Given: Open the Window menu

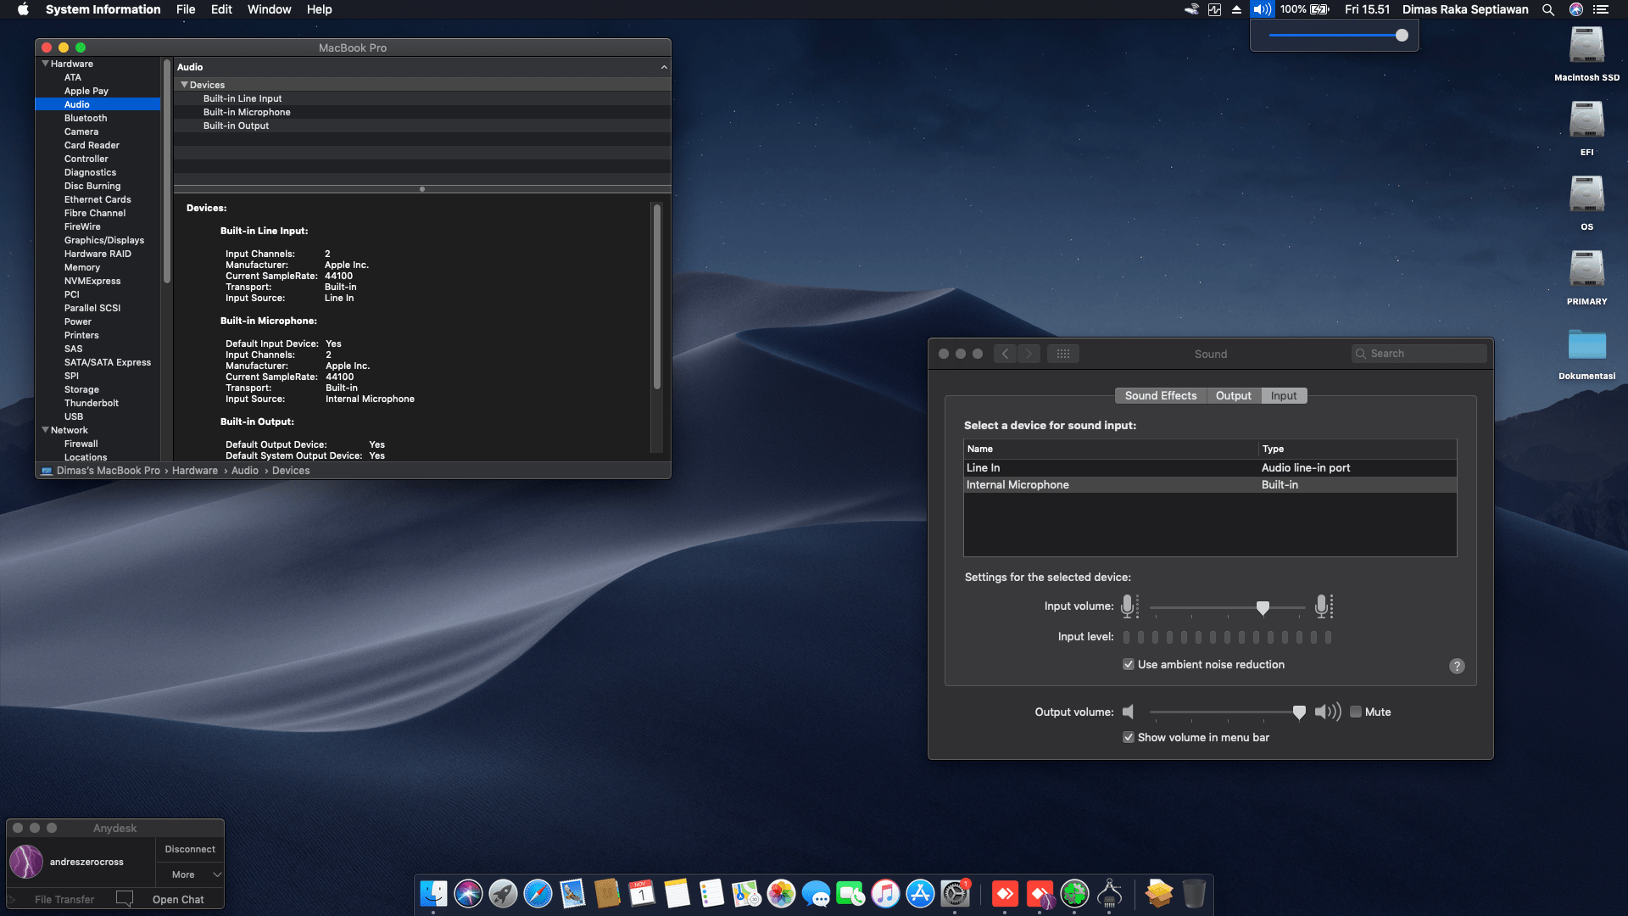Looking at the screenshot, I should 269,9.
